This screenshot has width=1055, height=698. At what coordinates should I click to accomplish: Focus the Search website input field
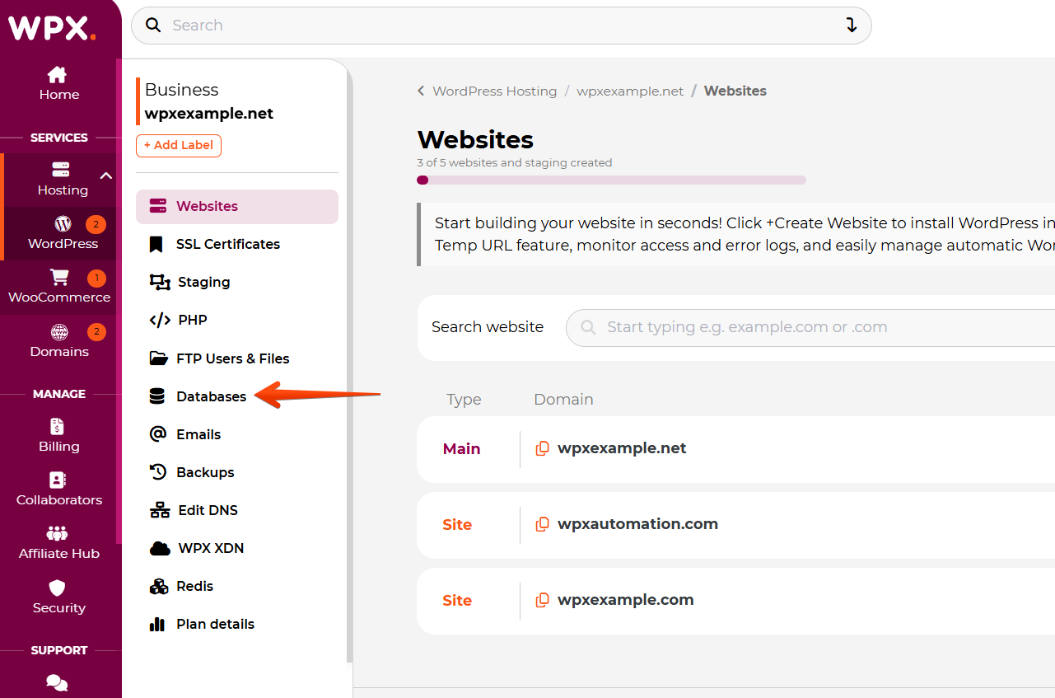coord(810,327)
